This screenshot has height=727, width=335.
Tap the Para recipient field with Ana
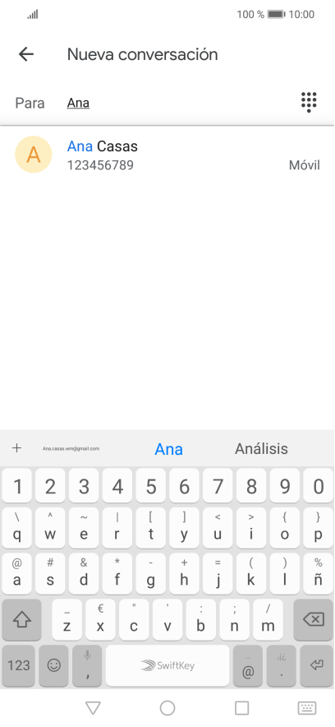(x=176, y=103)
